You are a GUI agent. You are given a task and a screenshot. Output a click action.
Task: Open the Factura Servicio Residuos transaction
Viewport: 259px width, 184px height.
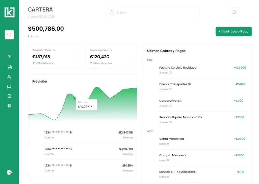click(203, 70)
